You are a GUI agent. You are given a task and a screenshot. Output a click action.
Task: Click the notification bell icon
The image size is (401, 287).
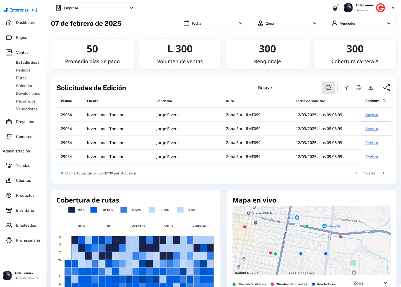pyautogui.click(x=335, y=8)
